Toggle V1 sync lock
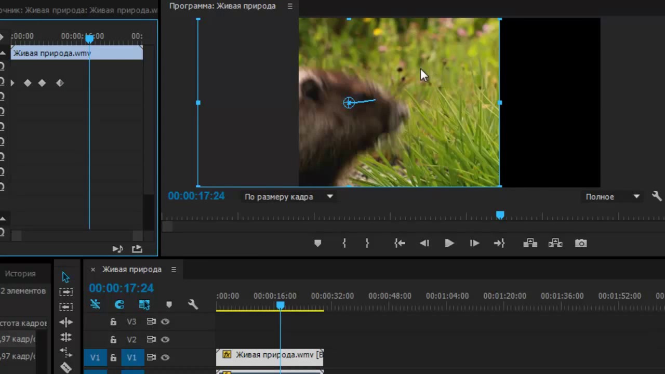665x374 pixels. pos(151,357)
